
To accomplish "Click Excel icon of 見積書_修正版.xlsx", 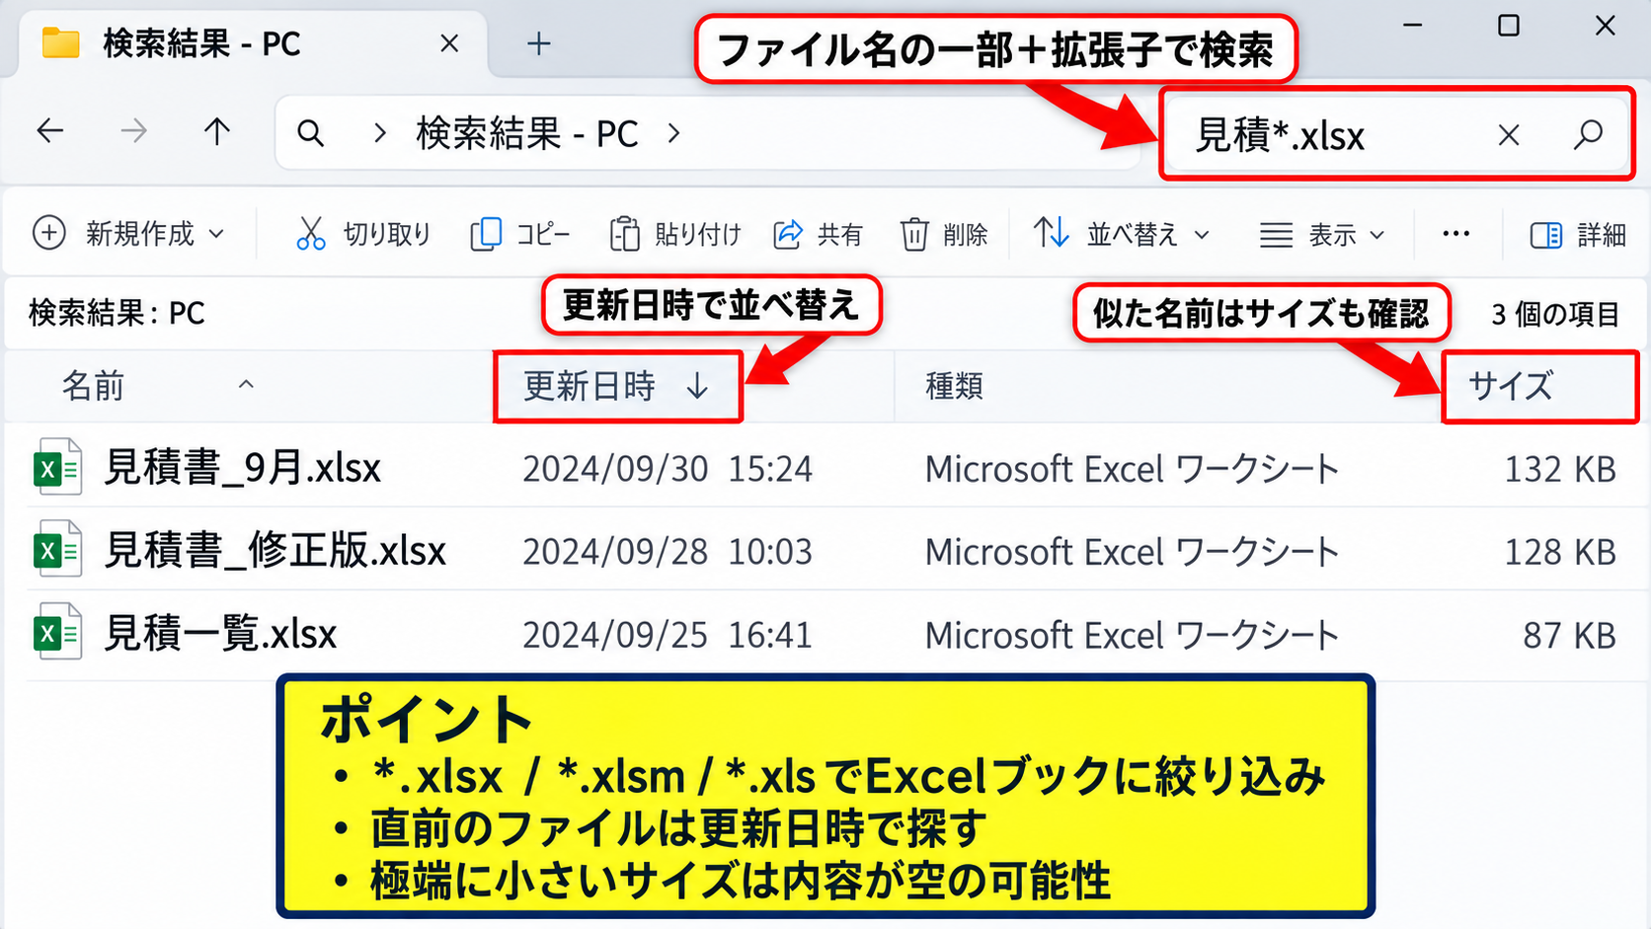I will pos(57,549).
